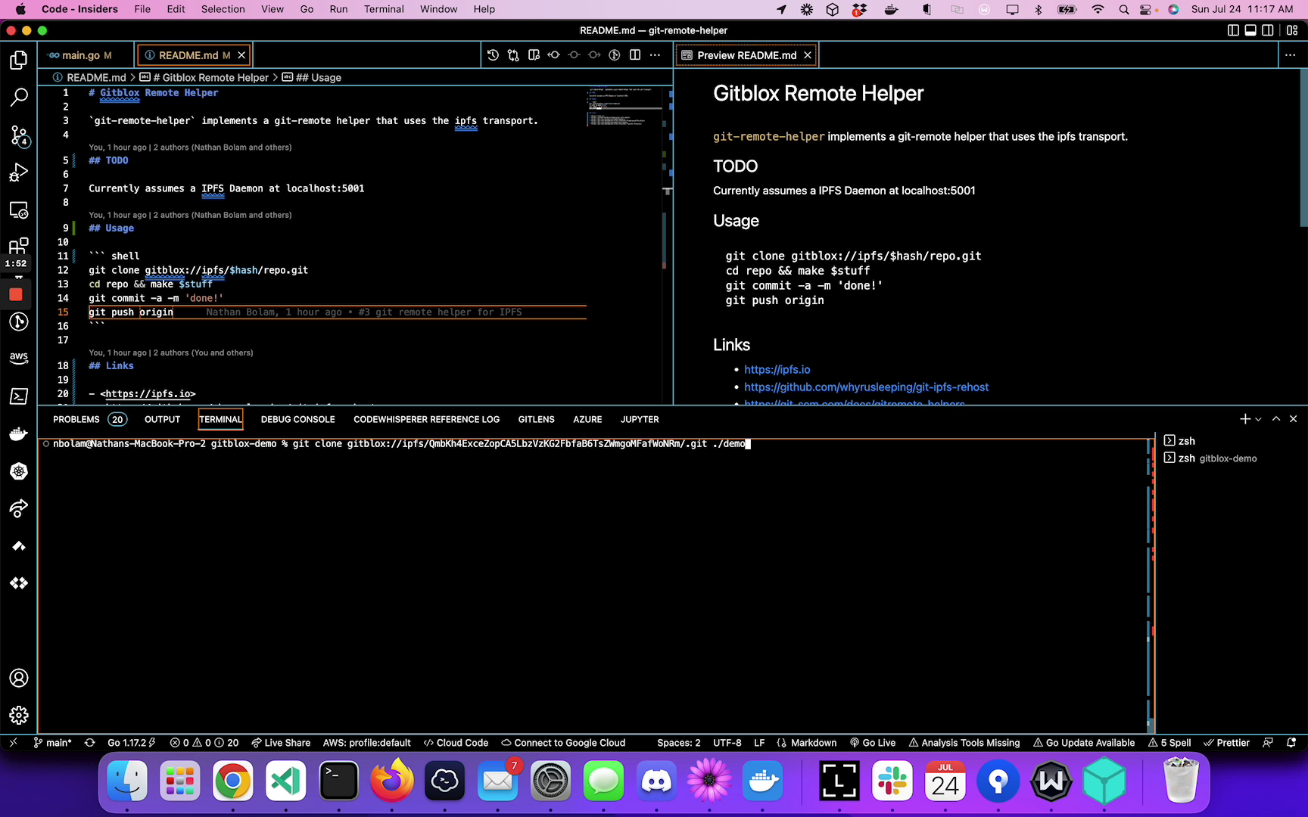Open the Kubernetes view in activity bar
The image size is (1308, 817).
pyautogui.click(x=19, y=471)
